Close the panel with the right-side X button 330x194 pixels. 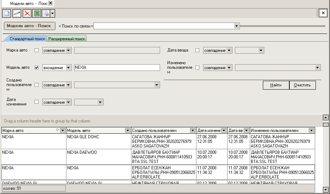pyautogui.click(x=323, y=13)
